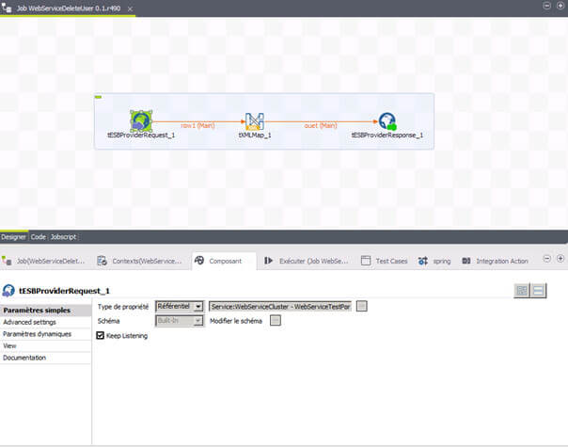Open the Schéma Built-In dropdown
This screenshot has width=568, height=447.
coord(180,321)
